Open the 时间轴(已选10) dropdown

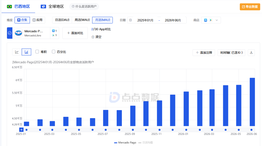click(x=231, y=53)
